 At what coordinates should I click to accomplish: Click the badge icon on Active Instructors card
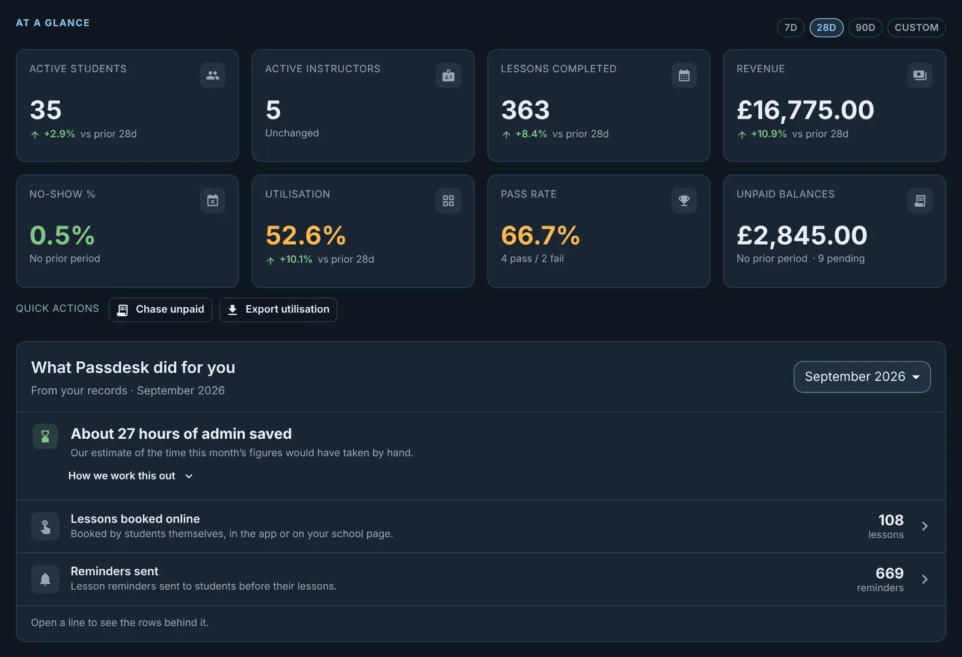pos(449,76)
